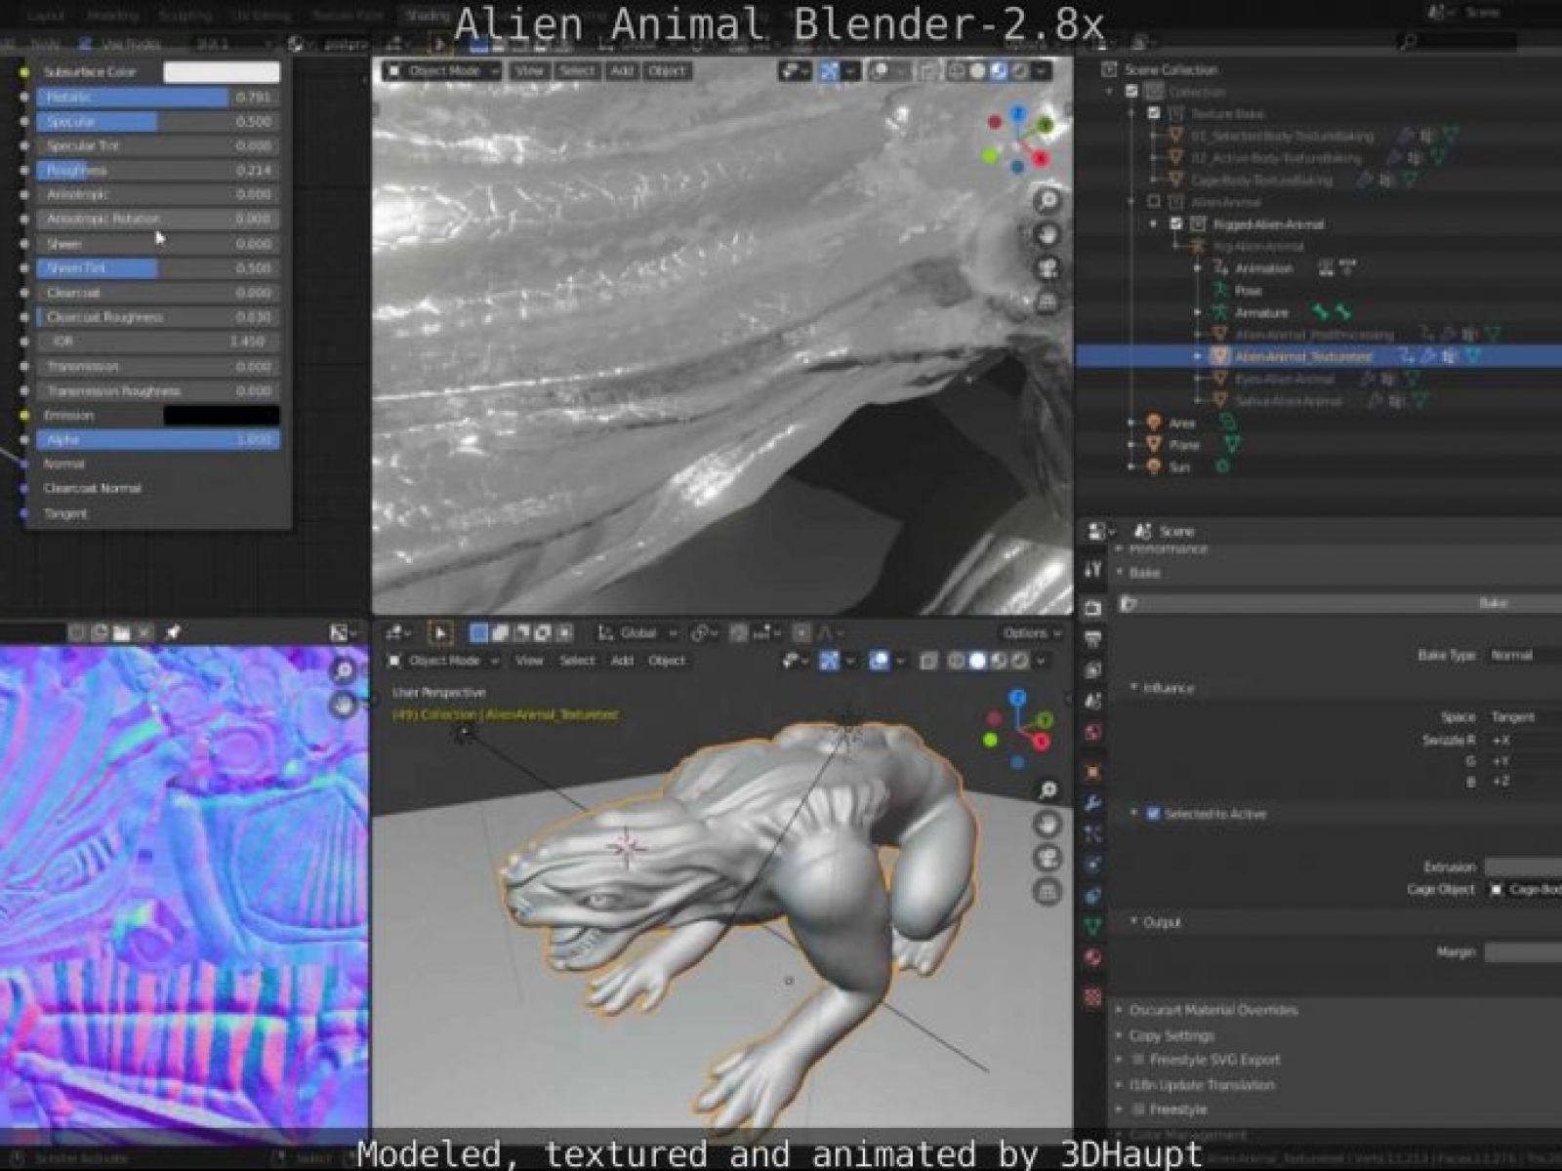Open Object Mode dropdown in lower viewport

coord(443,661)
